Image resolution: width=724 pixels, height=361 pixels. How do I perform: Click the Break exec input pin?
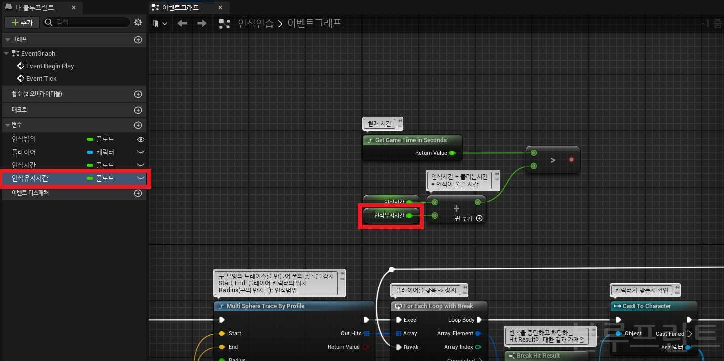pyautogui.click(x=399, y=347)
